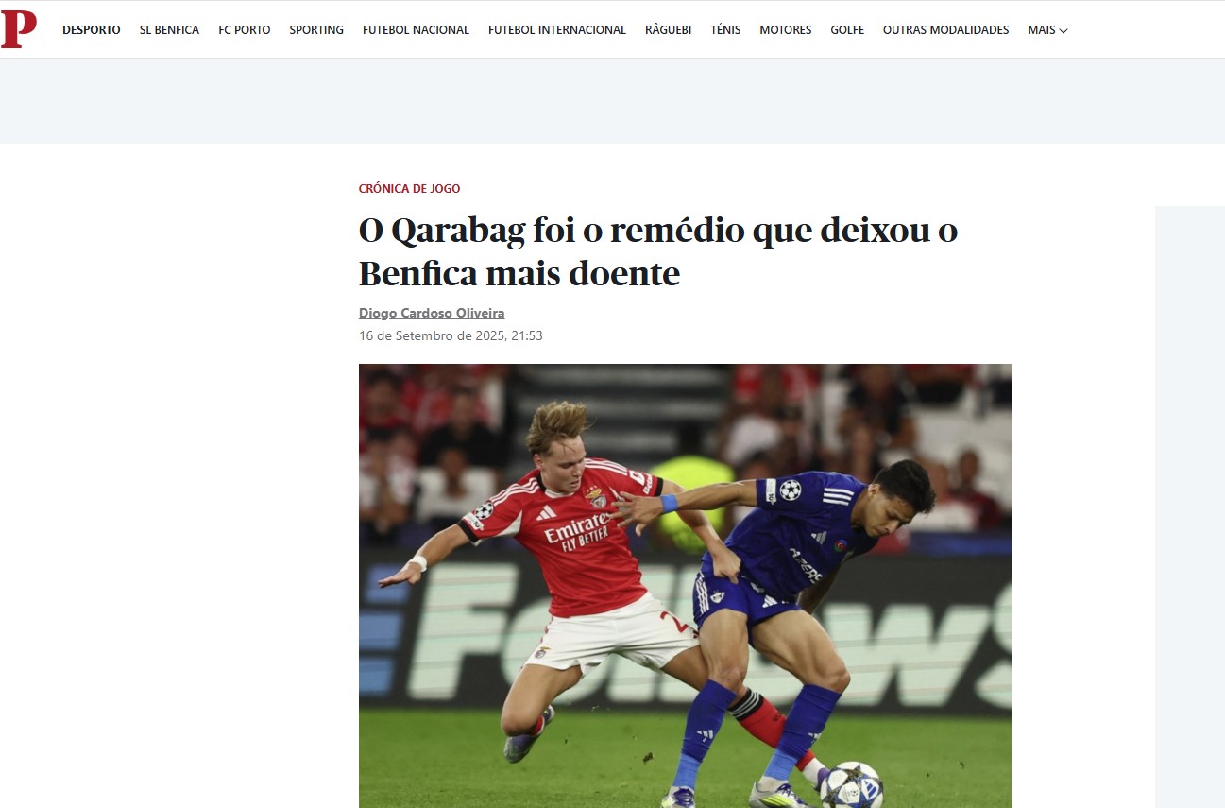Image resolution: width=1225 pixels, height=808 pixels.
Task: Navigate to RÂGUEBI section
Action: 668,30
